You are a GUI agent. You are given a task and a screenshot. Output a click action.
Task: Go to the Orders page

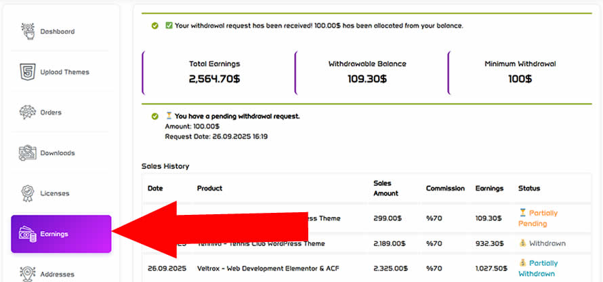coord(51,113)
